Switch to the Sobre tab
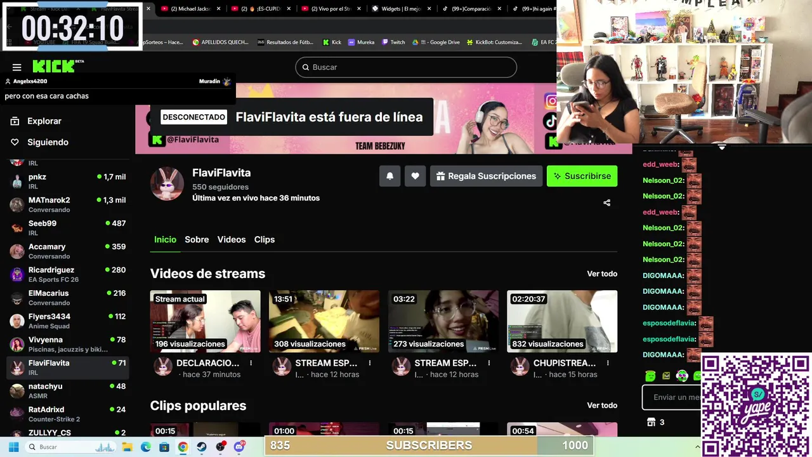The width and height of the screenshot is (812, 457). coord(197,239)
